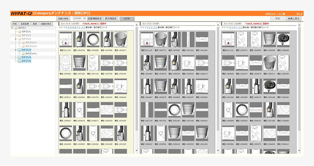Viewport: 314px width, 166px height.
Task: Click down arrow of カテゴリ5 pane scrollbar
Action: pyautogui.click(x=218, y=150)
